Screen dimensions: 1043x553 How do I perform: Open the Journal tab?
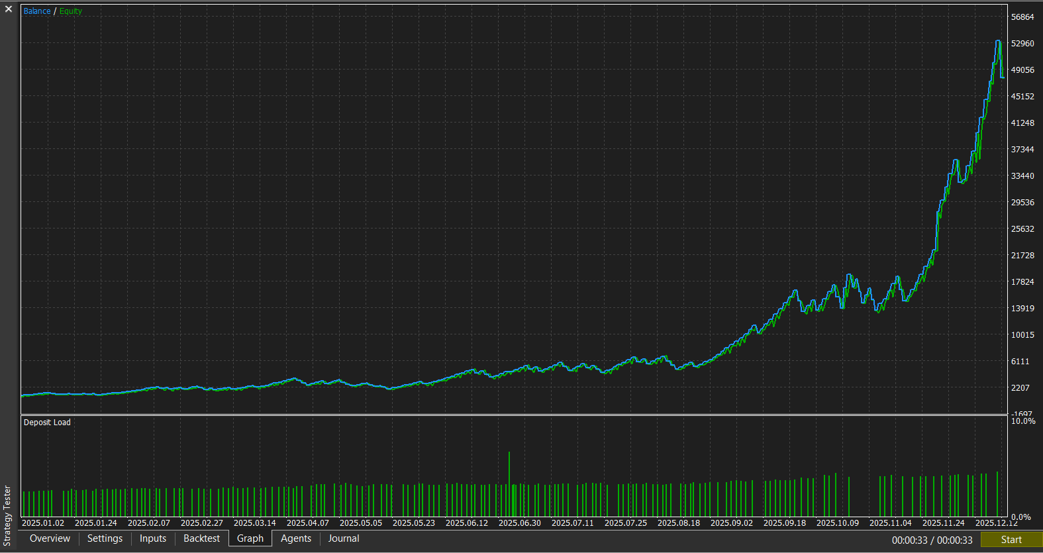coord(344,538)
